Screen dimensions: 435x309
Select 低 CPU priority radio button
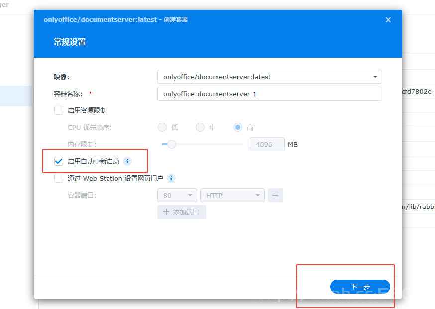162,127
